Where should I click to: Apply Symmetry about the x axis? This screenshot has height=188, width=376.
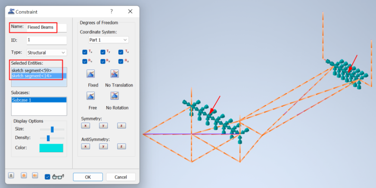point(86,126)
